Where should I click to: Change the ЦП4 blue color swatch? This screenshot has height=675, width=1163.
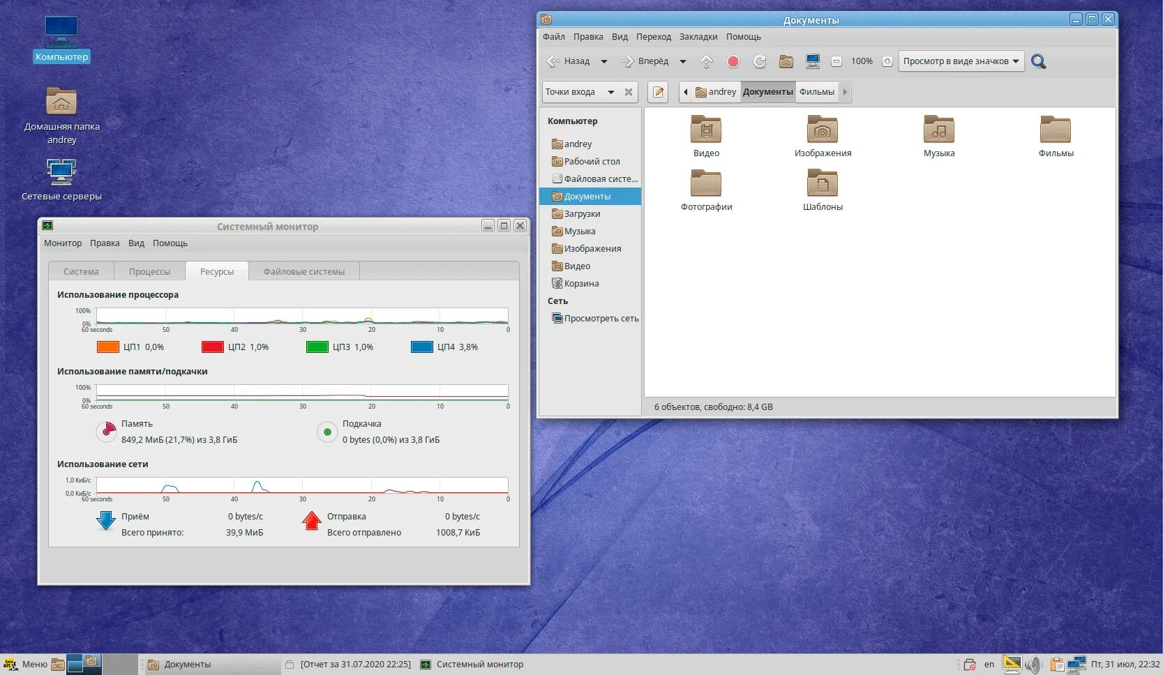(x=422, y=347)
